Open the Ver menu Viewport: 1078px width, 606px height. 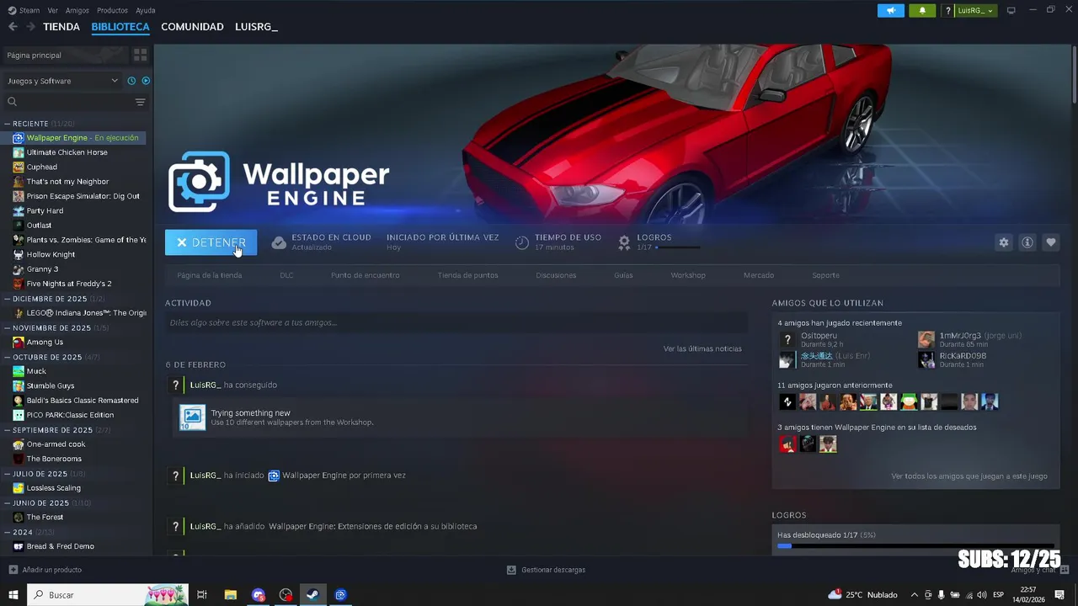tap(53, 10)
